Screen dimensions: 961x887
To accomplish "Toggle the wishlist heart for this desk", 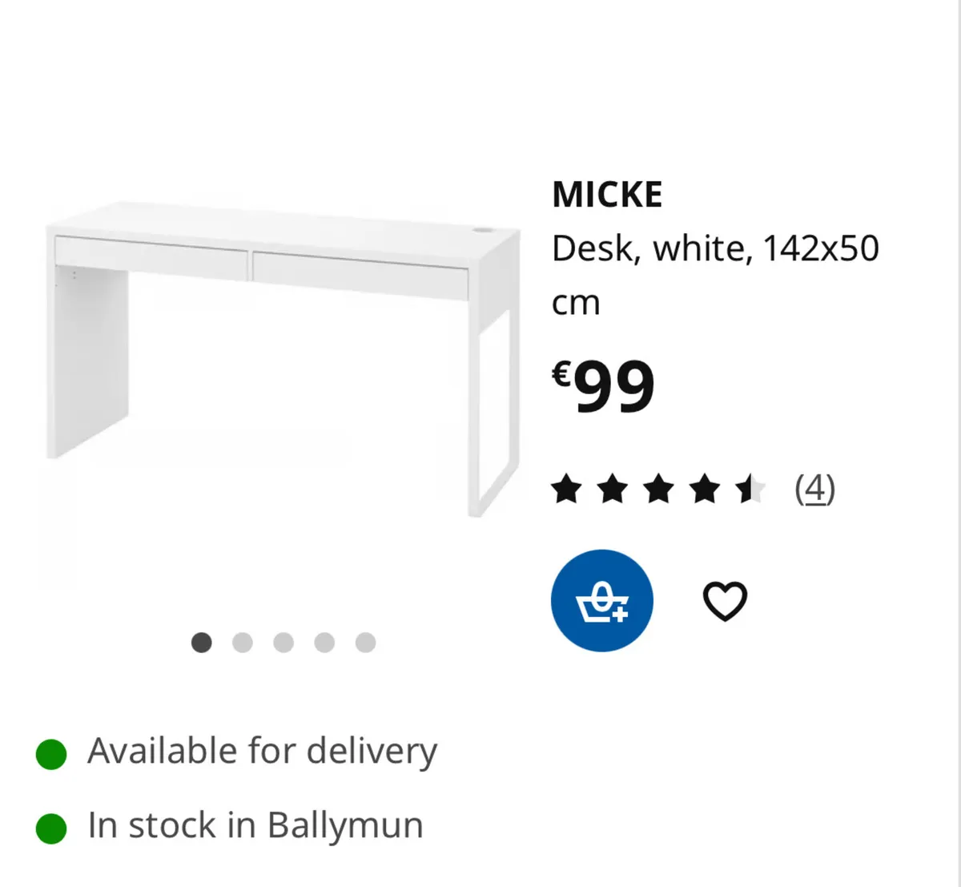I will 726,599.
